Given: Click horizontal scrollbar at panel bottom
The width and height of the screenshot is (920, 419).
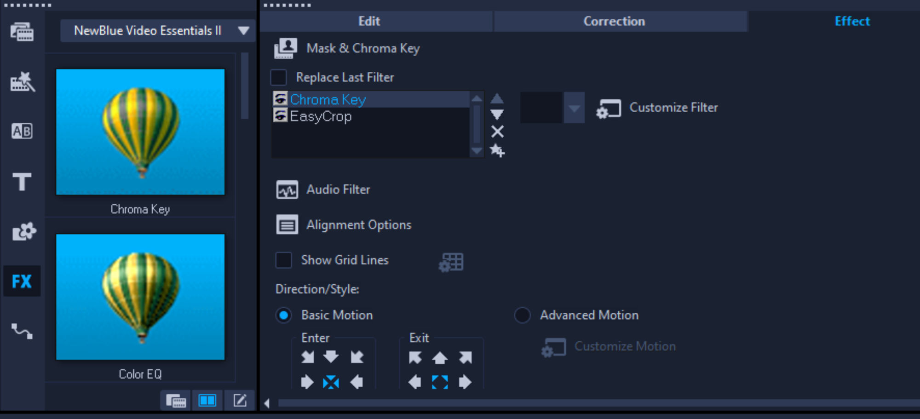Looking at the screenshot, I should click(598, 403).
